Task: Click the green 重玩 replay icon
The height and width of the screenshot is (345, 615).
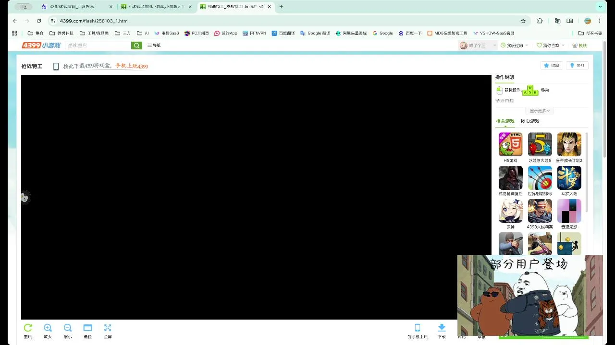Action: (x=28, y=328)
